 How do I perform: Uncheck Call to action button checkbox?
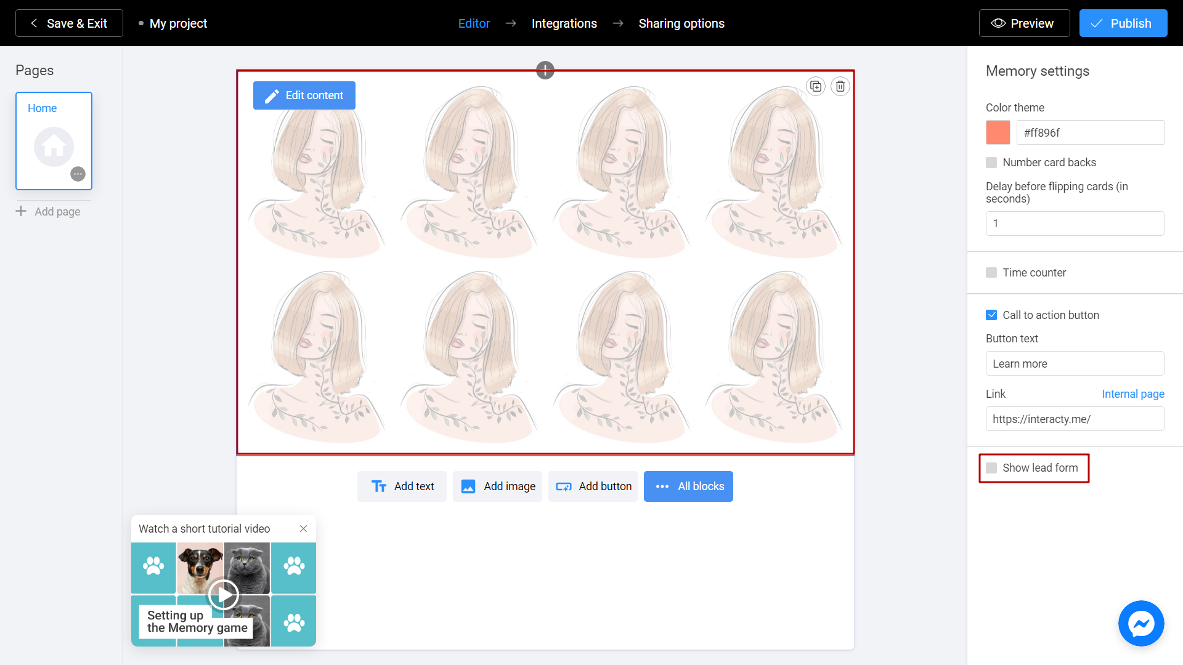click(991, 315)
